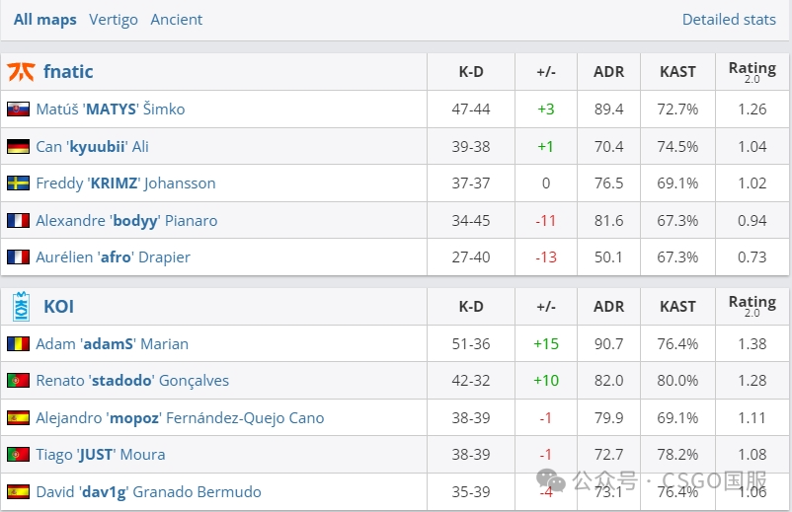This screenshot has width=792, height=512.
Task: Click the Romanian flag beside adamS
Action: pyautogui.click(x=18, y=344)
